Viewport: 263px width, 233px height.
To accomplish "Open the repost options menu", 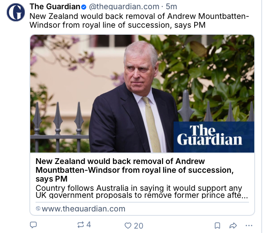I will click(x=80, y=225).
